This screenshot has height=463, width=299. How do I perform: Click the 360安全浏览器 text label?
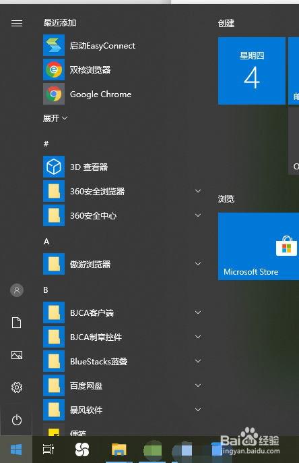[97, 192]
